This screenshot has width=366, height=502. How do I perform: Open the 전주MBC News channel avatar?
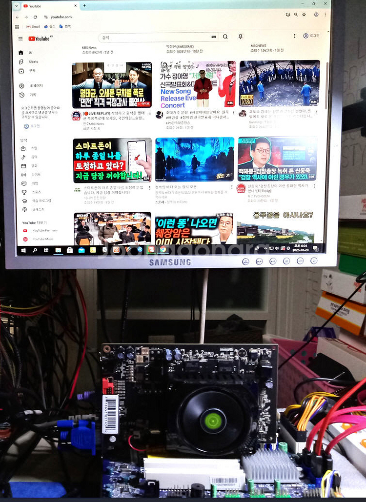76,116
